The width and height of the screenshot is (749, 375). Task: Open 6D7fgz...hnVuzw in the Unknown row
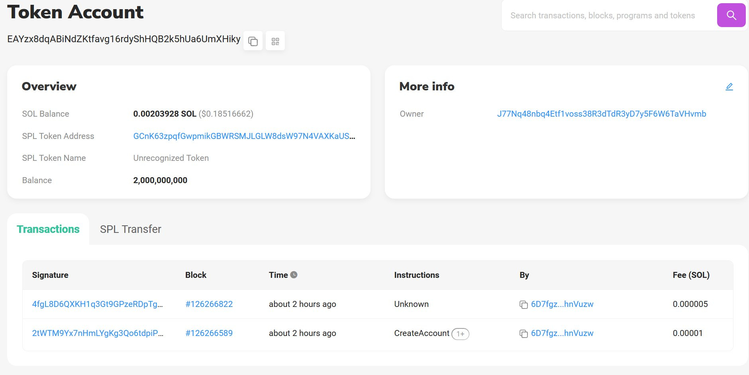[562, 304]
